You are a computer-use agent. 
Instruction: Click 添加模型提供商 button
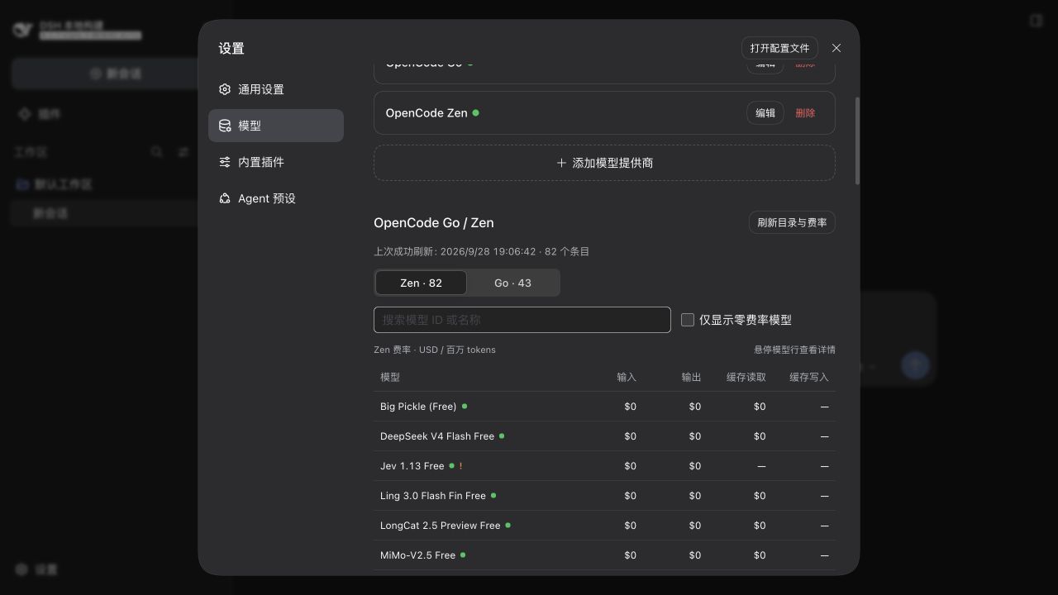point(604,163)
